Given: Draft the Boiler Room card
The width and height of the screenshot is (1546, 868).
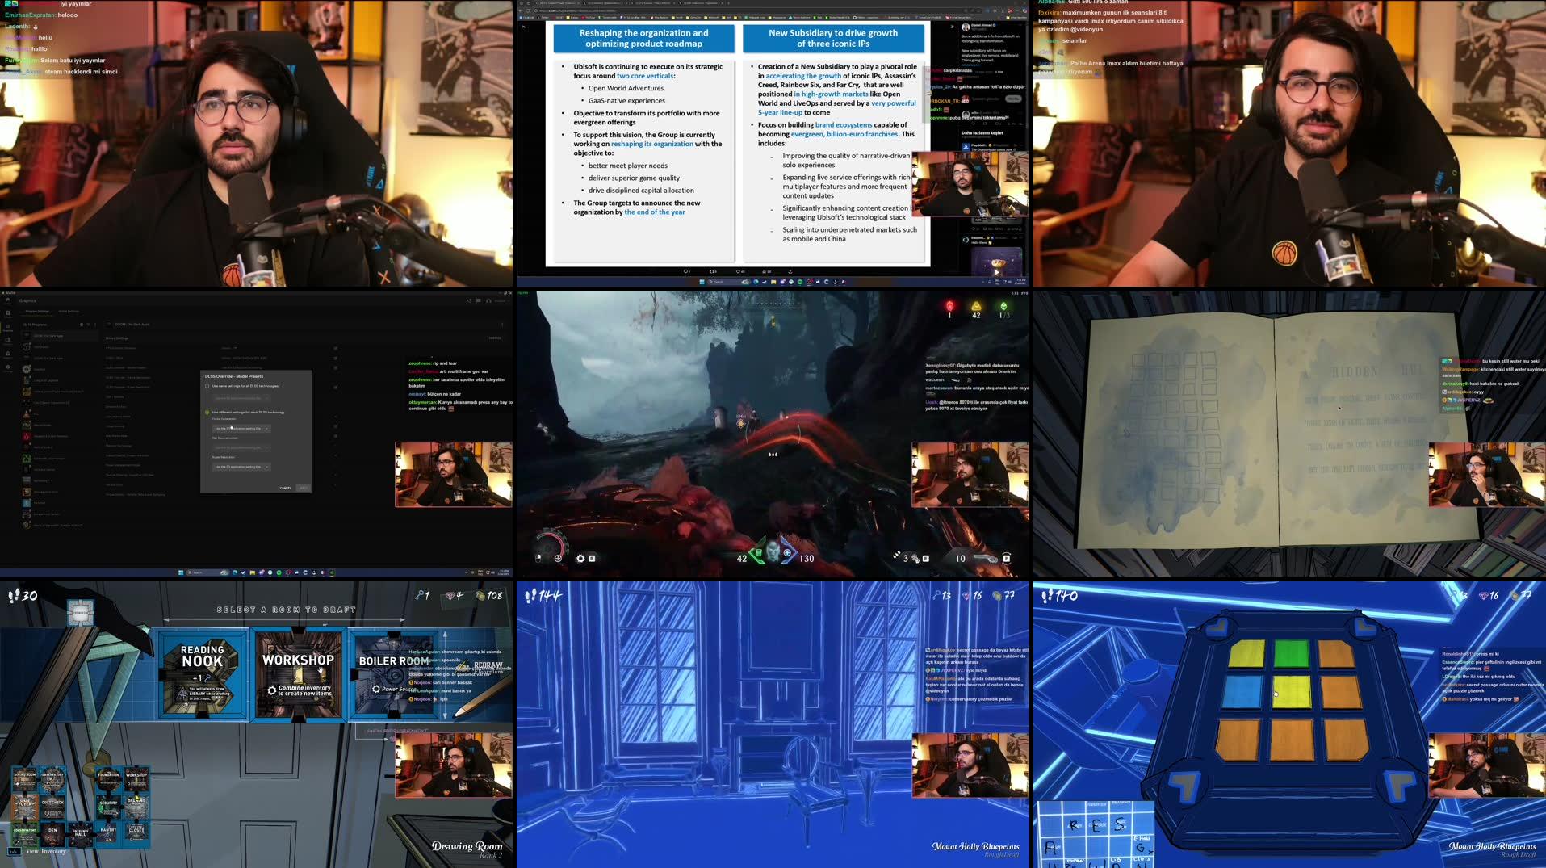Looking at the screenshot, I should coord(392,675).
